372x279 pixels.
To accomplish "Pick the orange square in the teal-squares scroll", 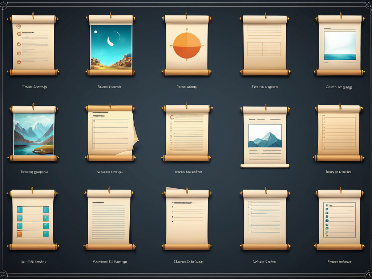I will (20, 234).
